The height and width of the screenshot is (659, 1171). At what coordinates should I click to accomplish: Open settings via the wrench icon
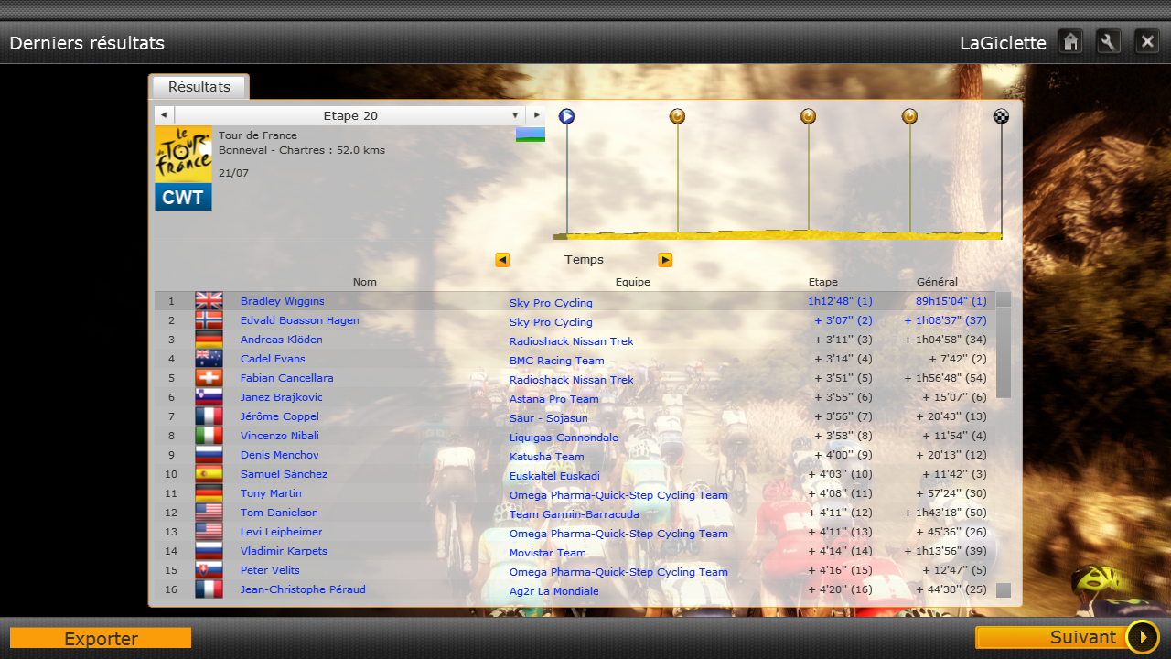(1109, 42)
